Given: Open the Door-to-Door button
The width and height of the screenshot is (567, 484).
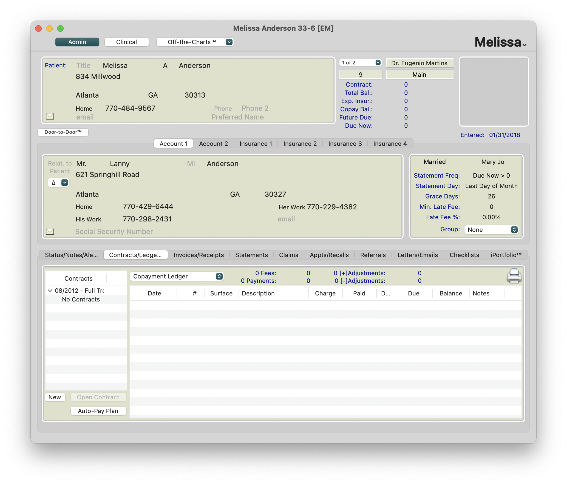Looking at the screenshot, I should (63, 132).
